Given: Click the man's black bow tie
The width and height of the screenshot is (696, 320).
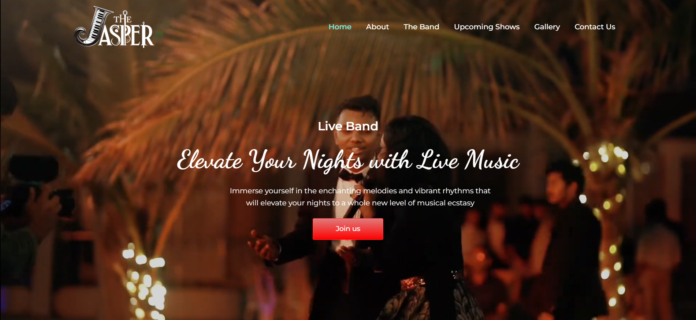Looking at the screenshot, I should (351, 176).
